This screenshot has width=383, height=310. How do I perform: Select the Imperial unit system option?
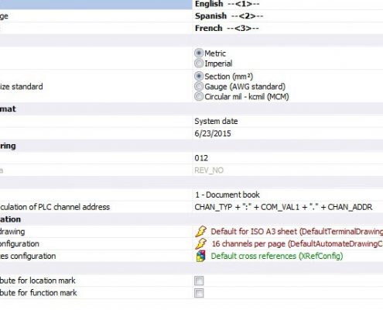click(199, 64)
